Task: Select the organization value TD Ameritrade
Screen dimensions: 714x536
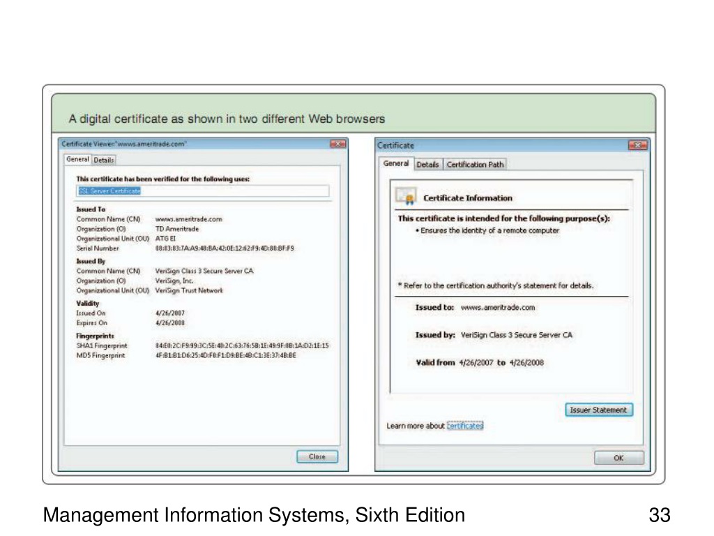Action: point(177,229)
